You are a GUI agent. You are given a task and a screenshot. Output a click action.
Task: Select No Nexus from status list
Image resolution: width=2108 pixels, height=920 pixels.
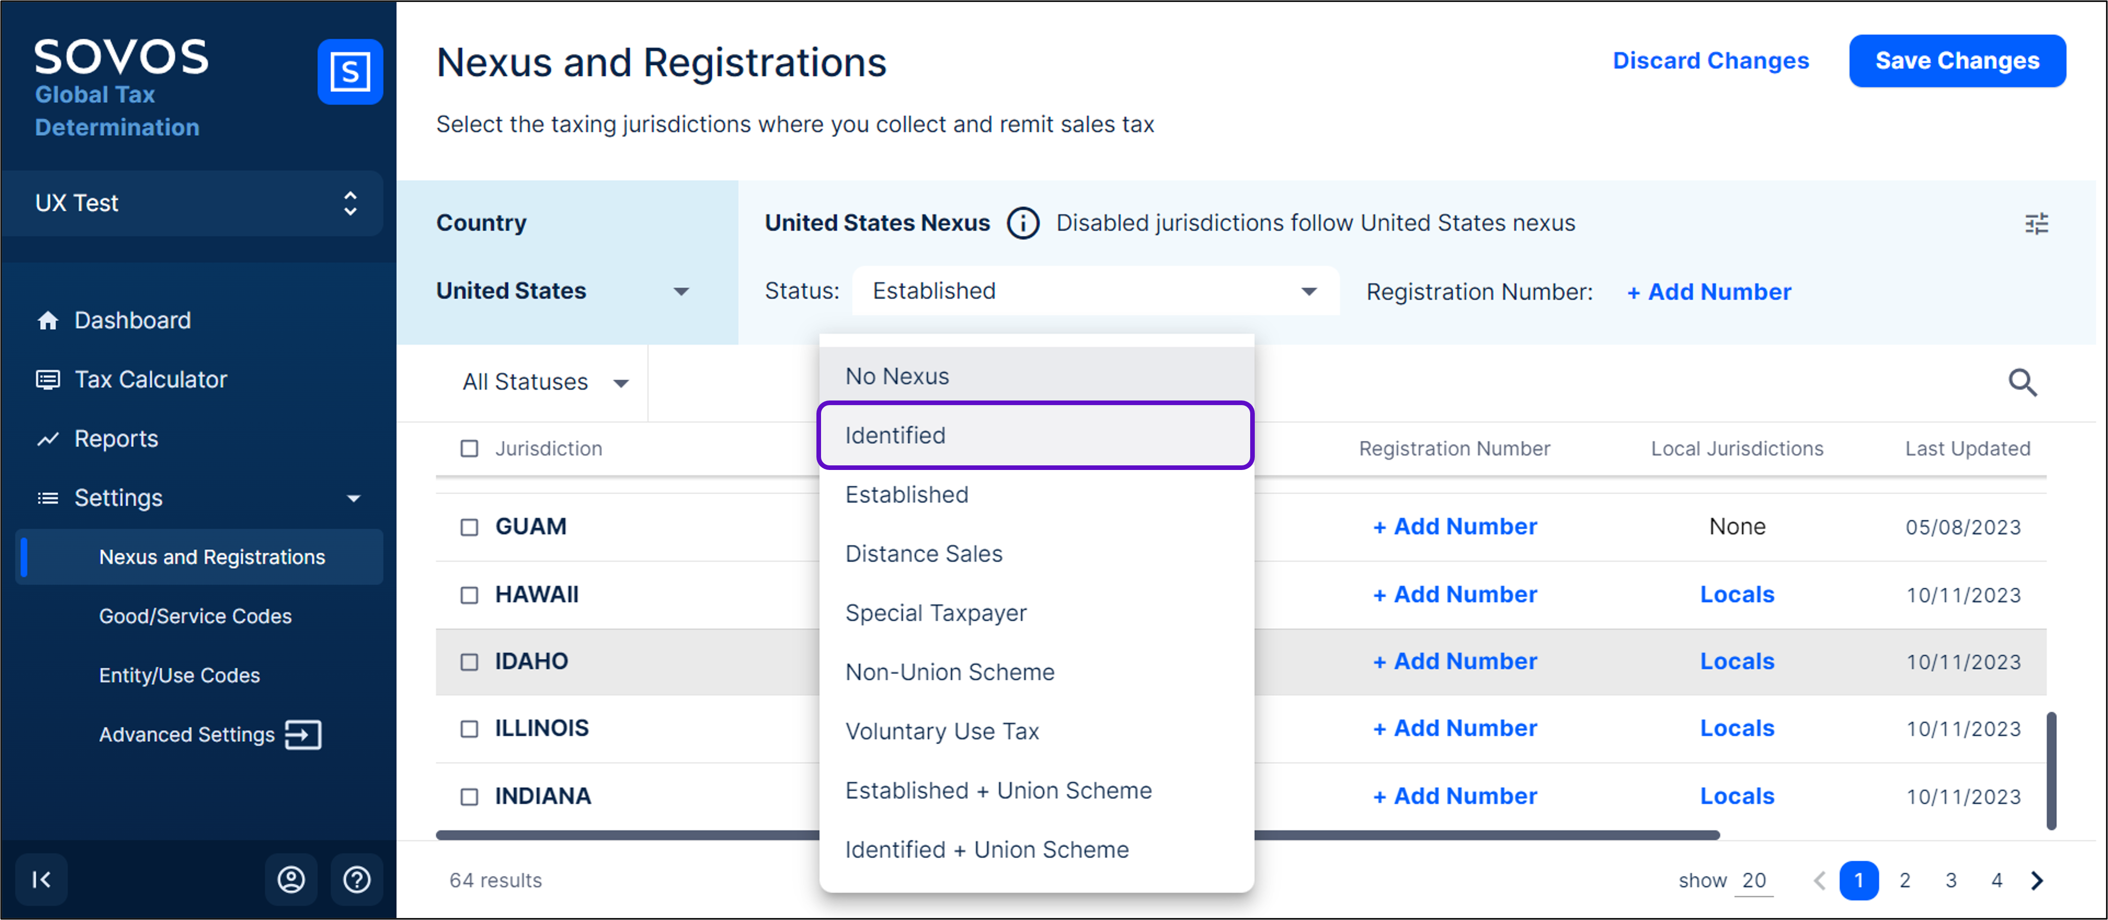[x=1036, y=376]
